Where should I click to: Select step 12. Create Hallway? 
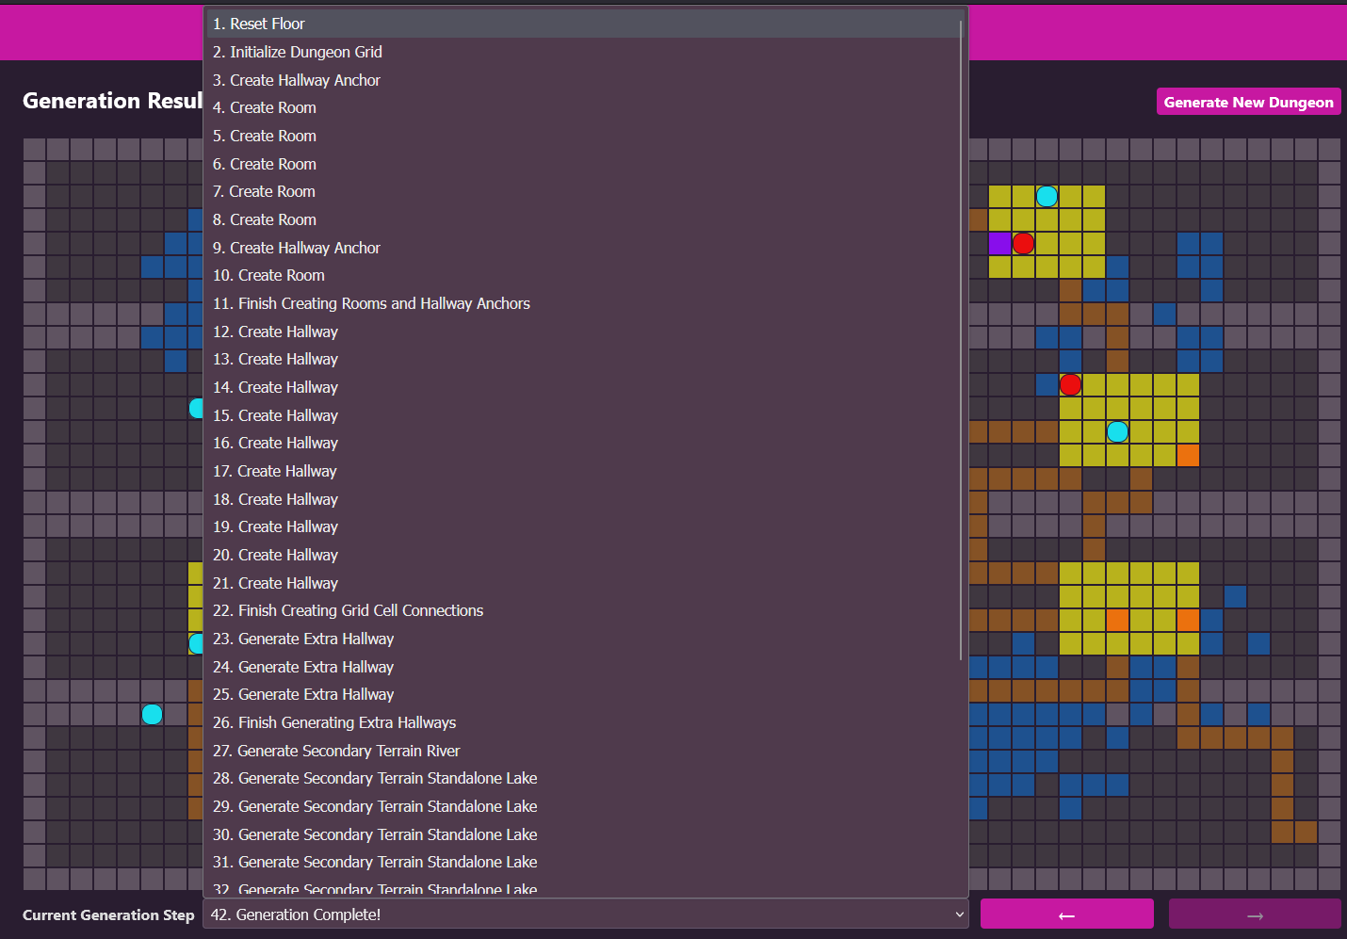tap(584, 332)
